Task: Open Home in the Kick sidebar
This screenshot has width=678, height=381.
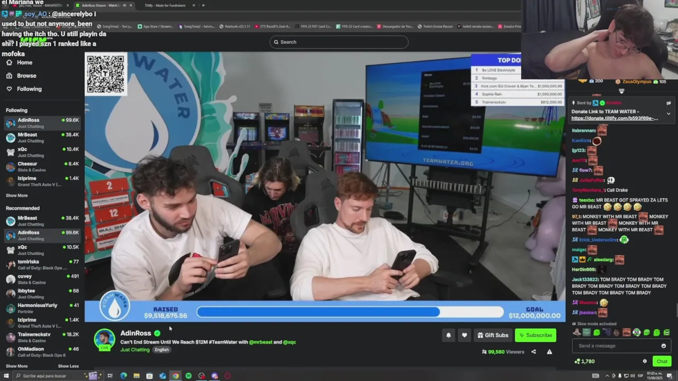Action: tap(19, 62)
